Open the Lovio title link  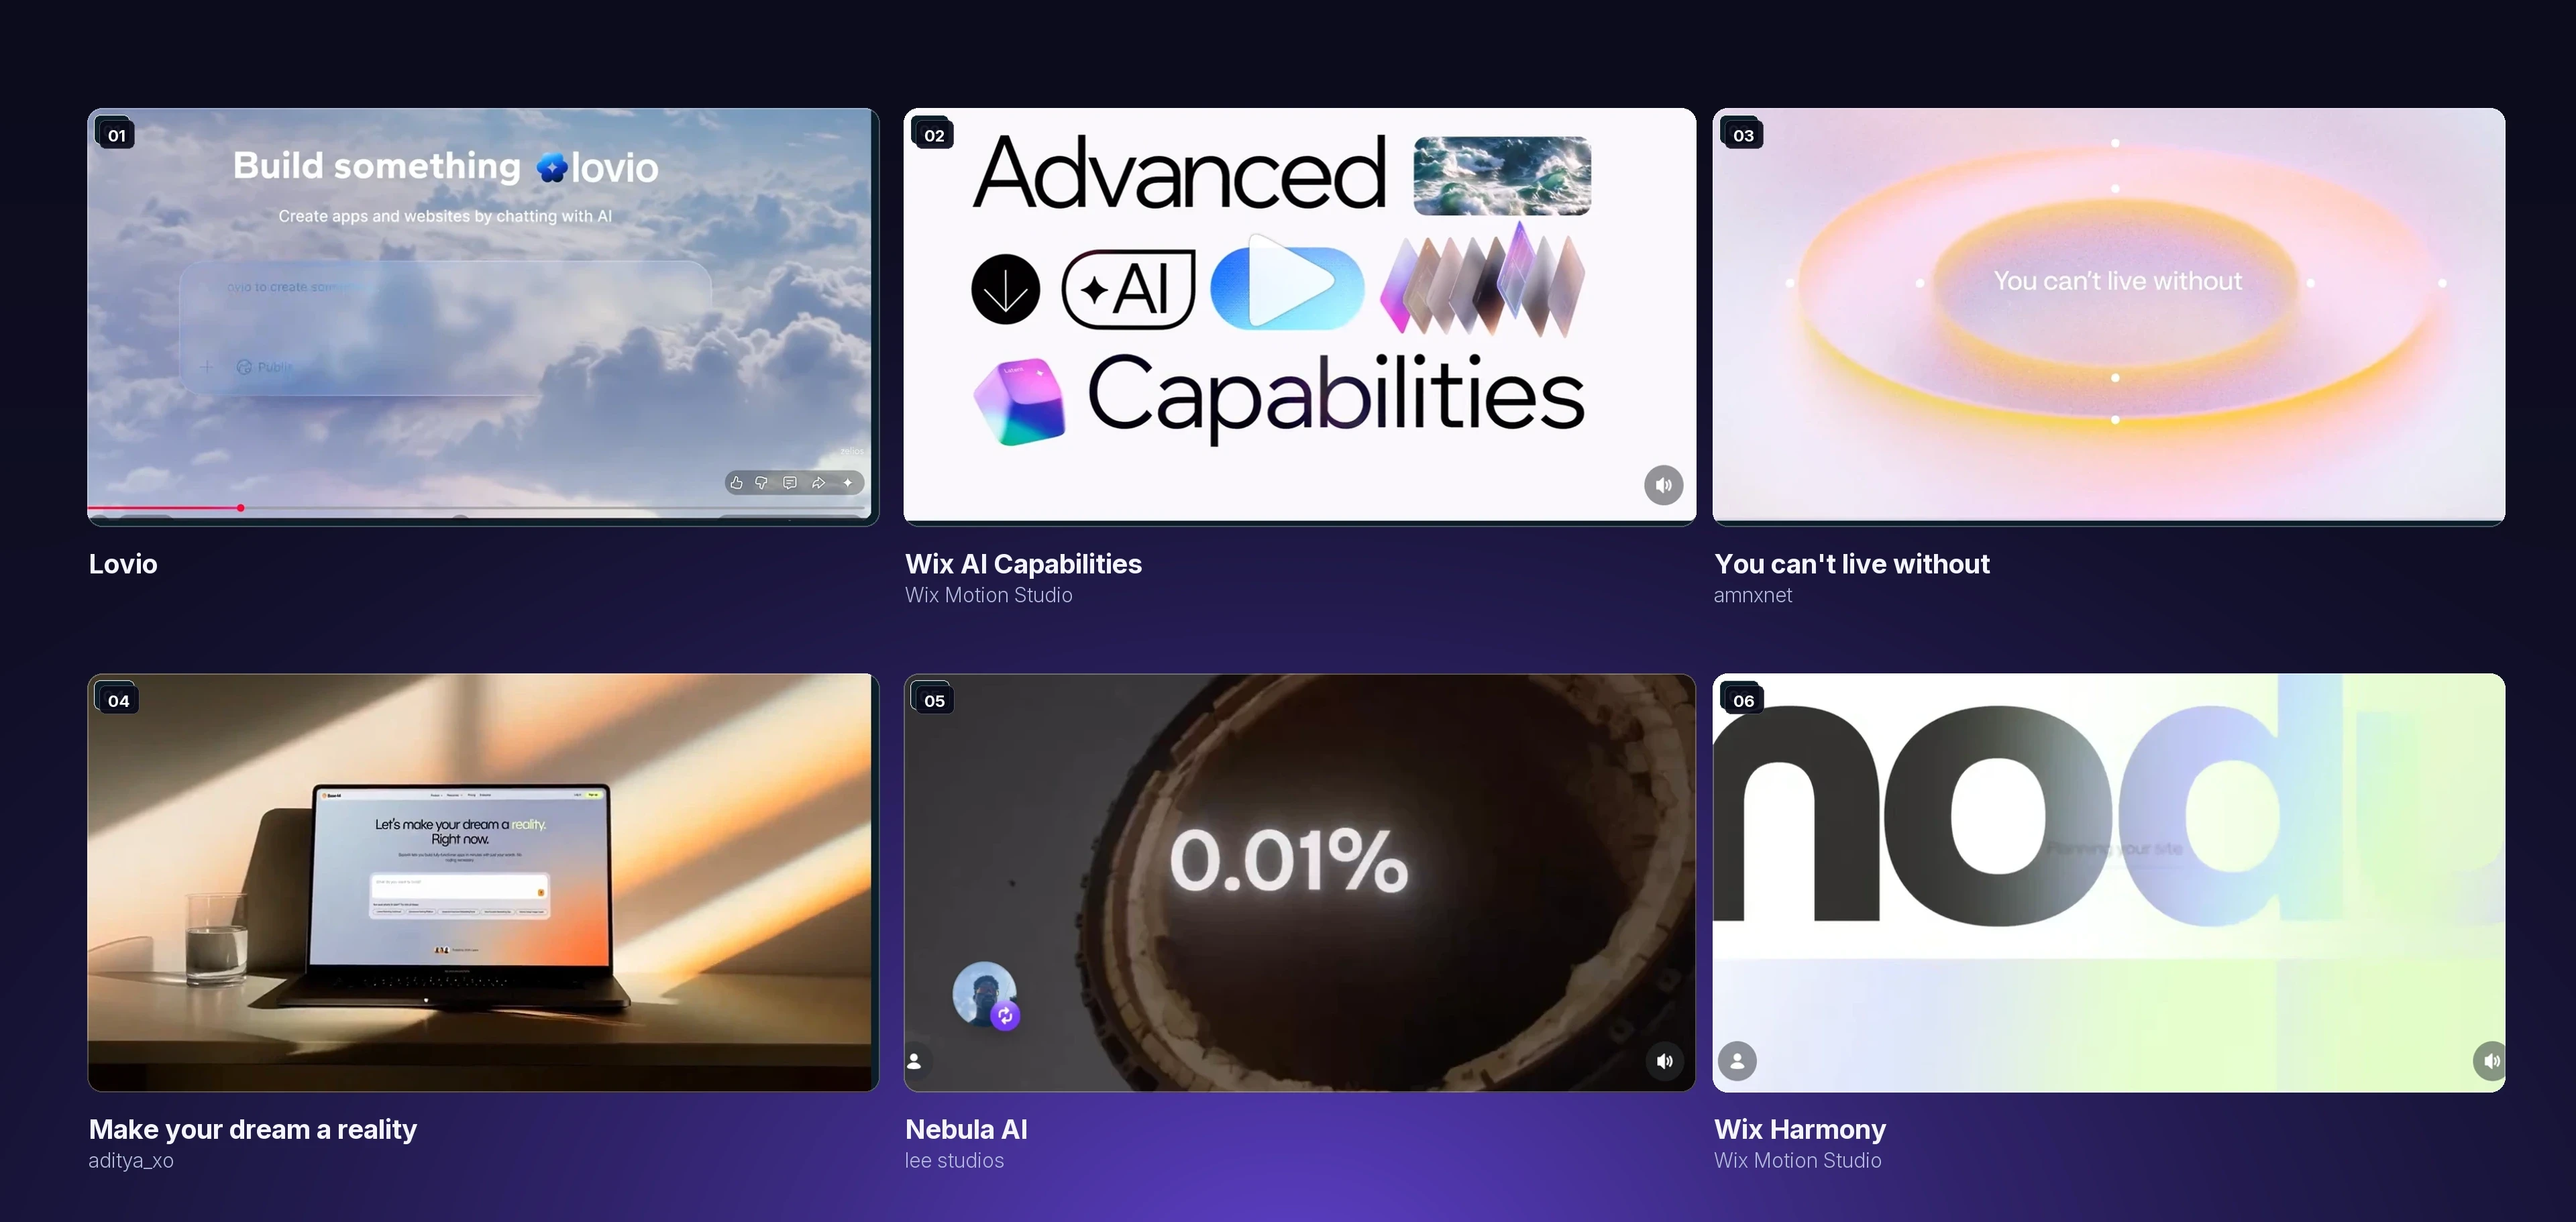pos(123,564)
